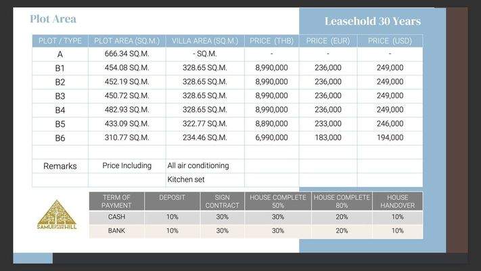Click the Plot Area heading
Image resolution: width=481 pixels, height=271 pixels.
53,19
